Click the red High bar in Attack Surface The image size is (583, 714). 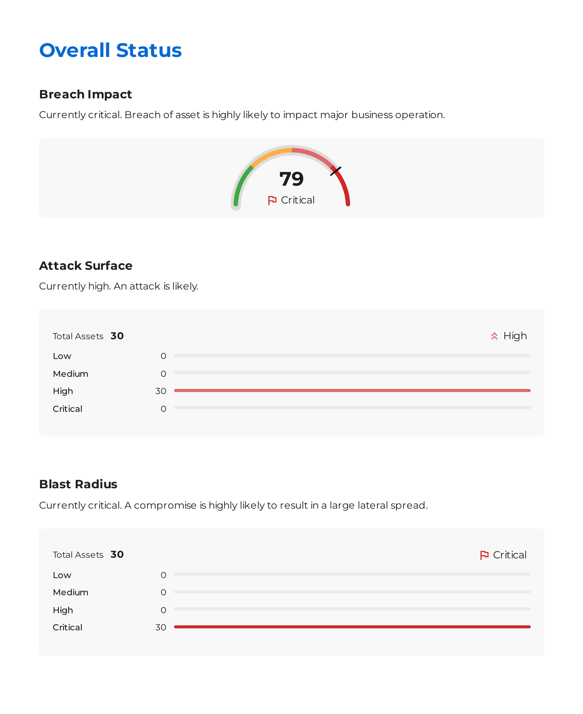pyautogui.click(x=352, y=390)
